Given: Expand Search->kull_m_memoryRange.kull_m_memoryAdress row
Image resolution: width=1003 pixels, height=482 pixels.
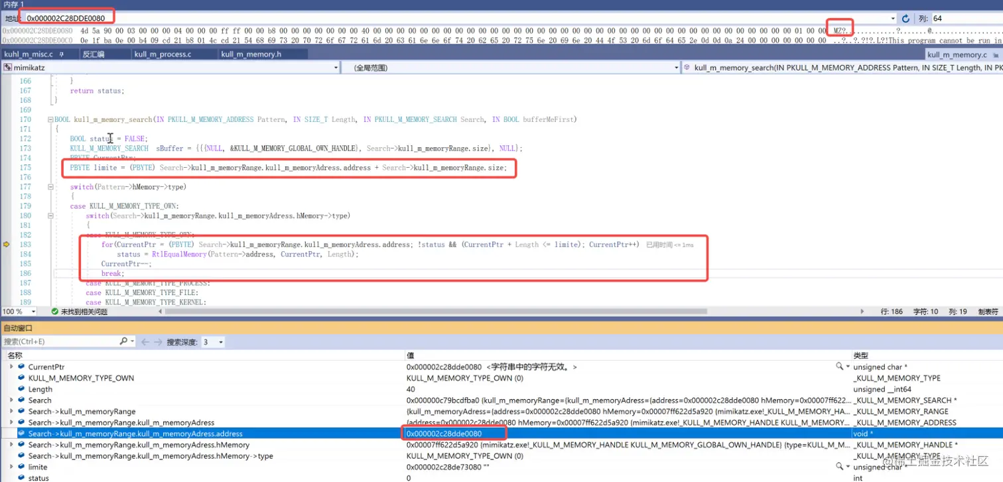Looking at the screenshot, I should 11,423.
